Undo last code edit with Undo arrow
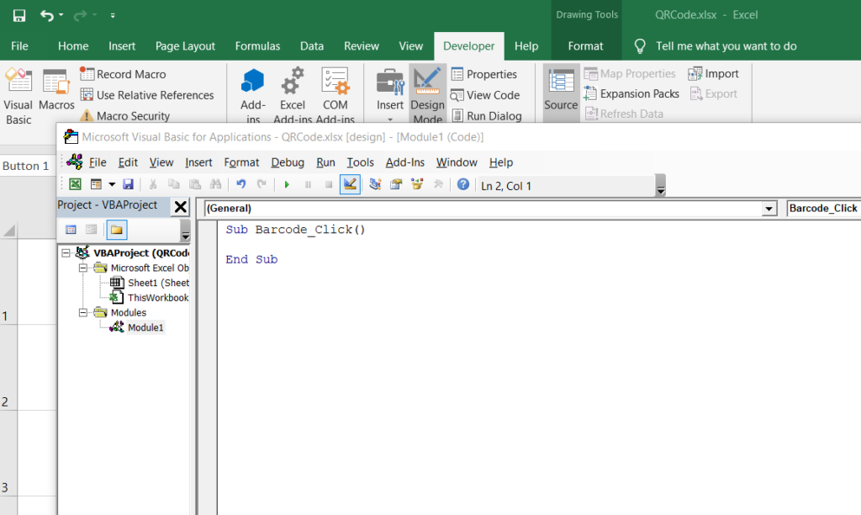 point(243,183)
